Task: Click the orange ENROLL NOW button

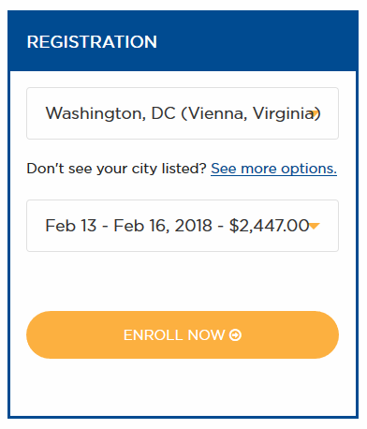Action: tap(183, 334)
